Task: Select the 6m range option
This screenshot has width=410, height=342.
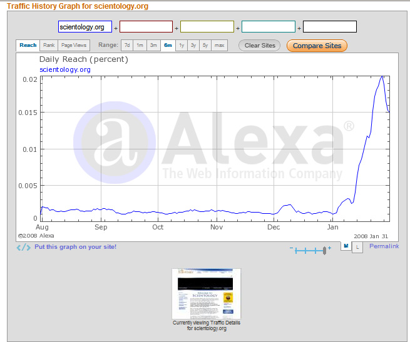Action: 168,45
